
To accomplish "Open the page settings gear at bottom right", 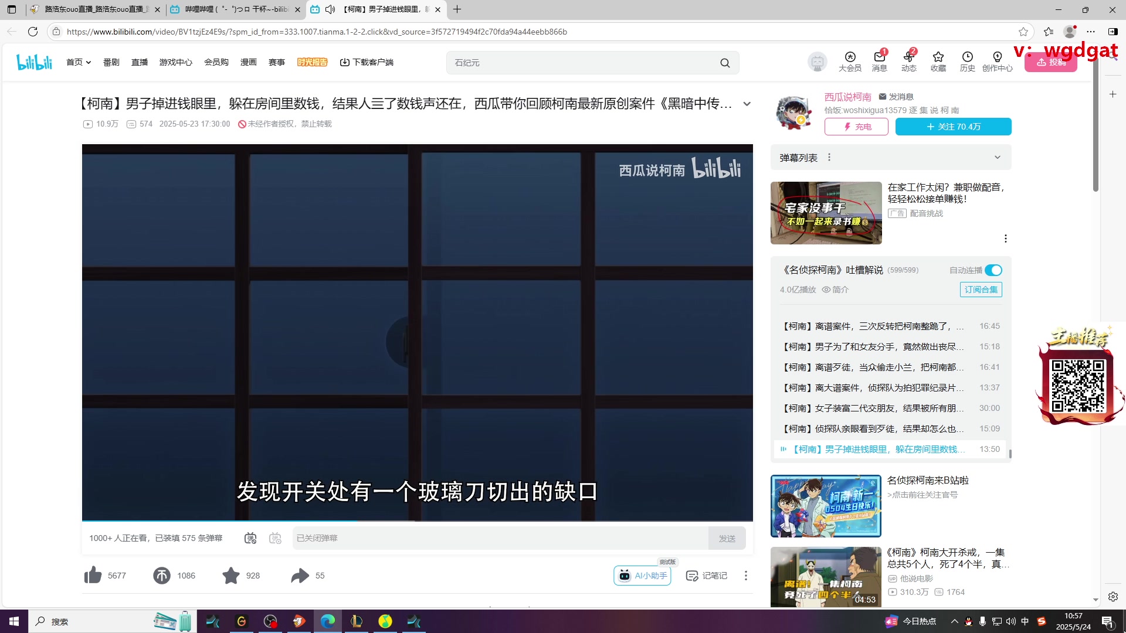I will [x=1113, y=597].
